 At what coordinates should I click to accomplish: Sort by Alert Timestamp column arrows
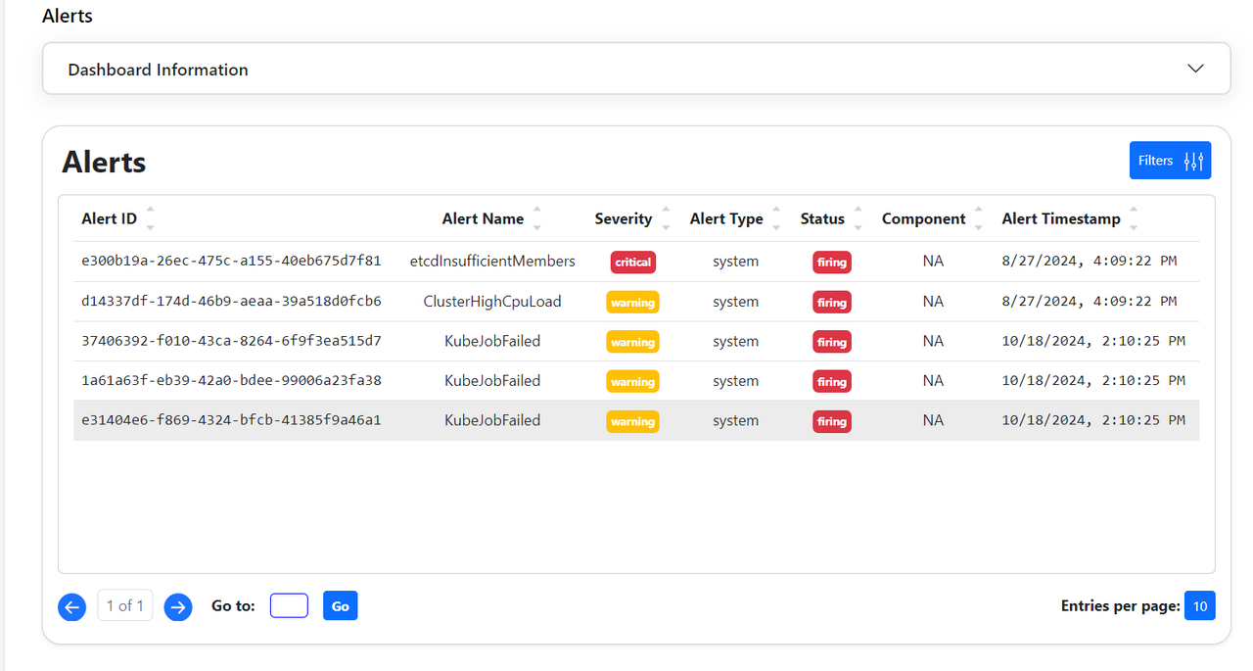[1134, 218]
